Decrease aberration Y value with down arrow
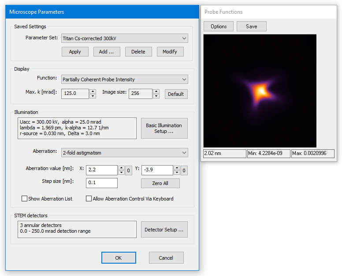This screenshot has height=276, width=342. click(x=177, y=173)
